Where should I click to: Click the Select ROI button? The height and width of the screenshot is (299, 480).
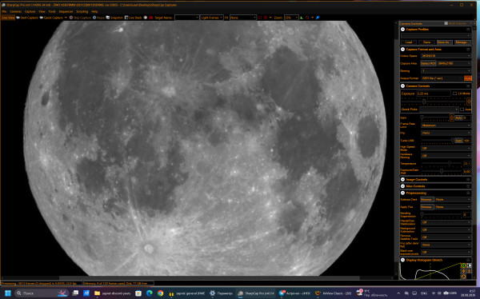pyautogui.click(x=428, y=63)
